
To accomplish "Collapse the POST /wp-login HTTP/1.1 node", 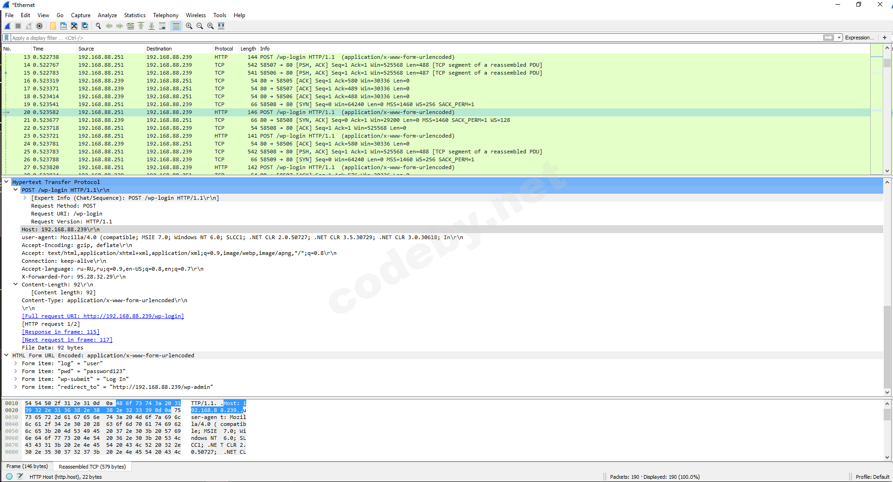I will (x=16, y=190).
